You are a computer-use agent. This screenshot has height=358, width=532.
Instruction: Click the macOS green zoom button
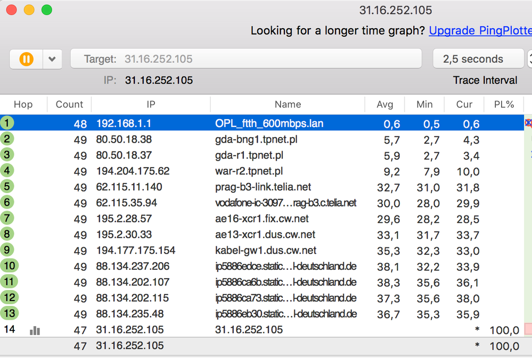[x=47, y=10]
